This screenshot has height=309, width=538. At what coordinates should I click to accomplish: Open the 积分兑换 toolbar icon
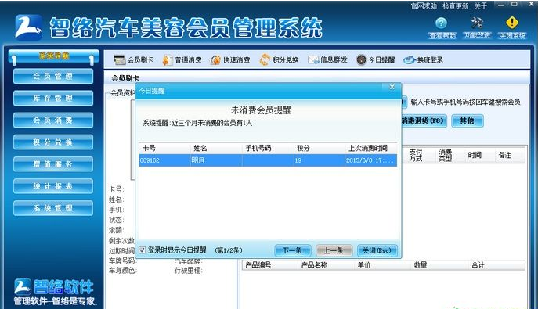click(265, 59)
